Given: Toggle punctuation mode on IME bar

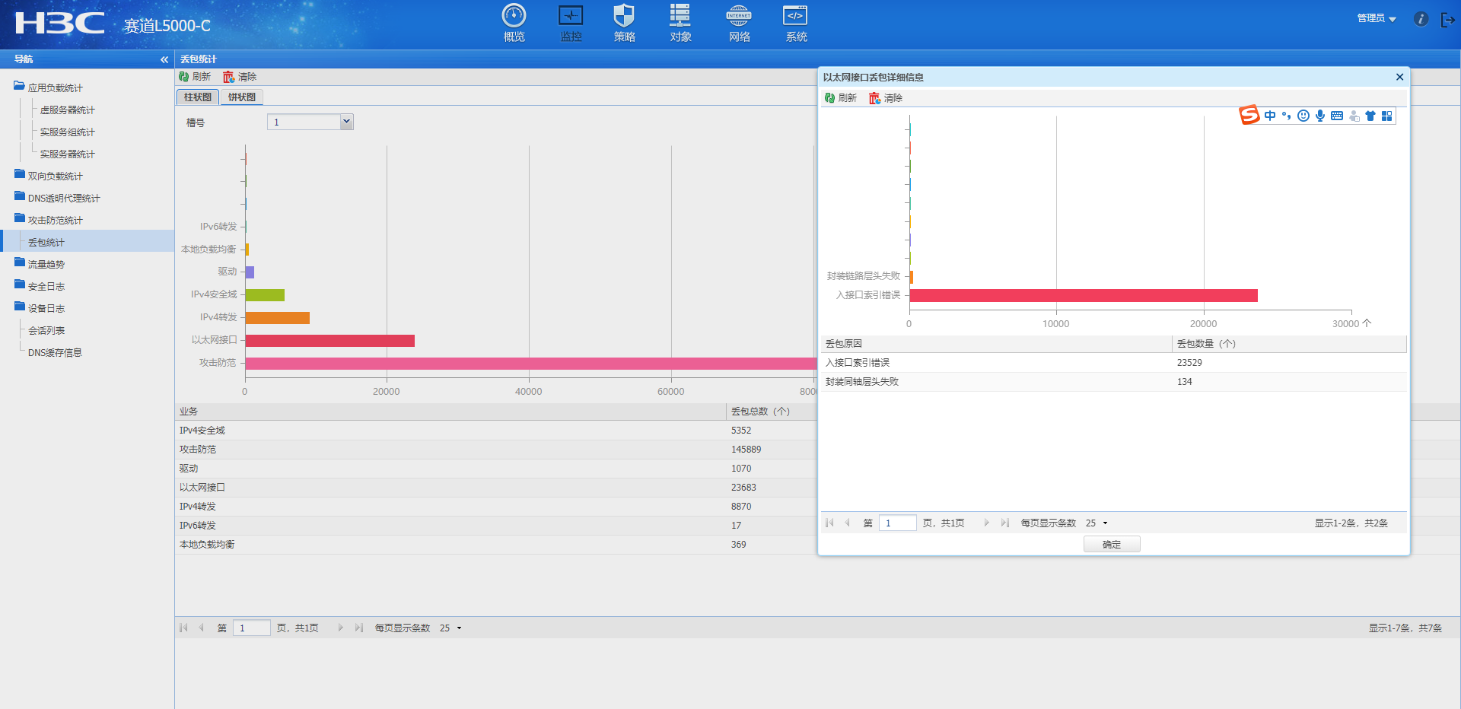Looking at the screenshot, I should click(1287, 116).
